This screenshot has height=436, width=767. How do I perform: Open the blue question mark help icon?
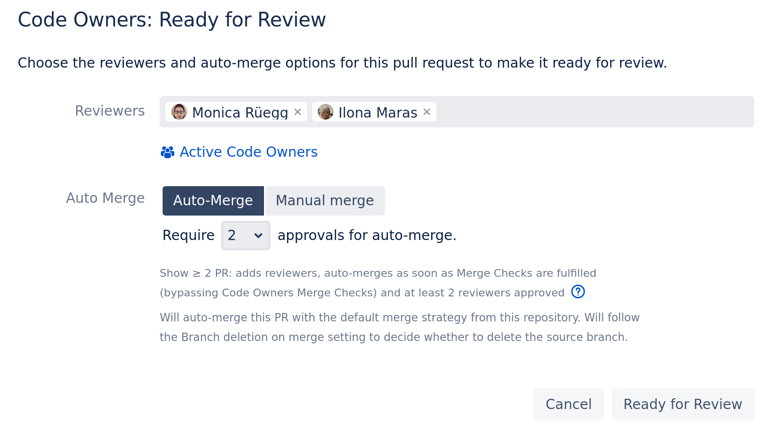pyautogui.click(x=578, y=292)
